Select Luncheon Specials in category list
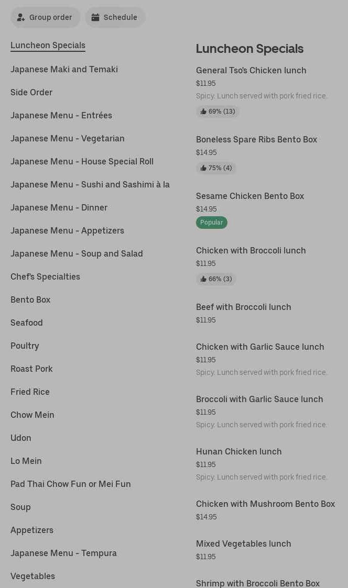Screen dimensions: 348x588 coord(48,46)
